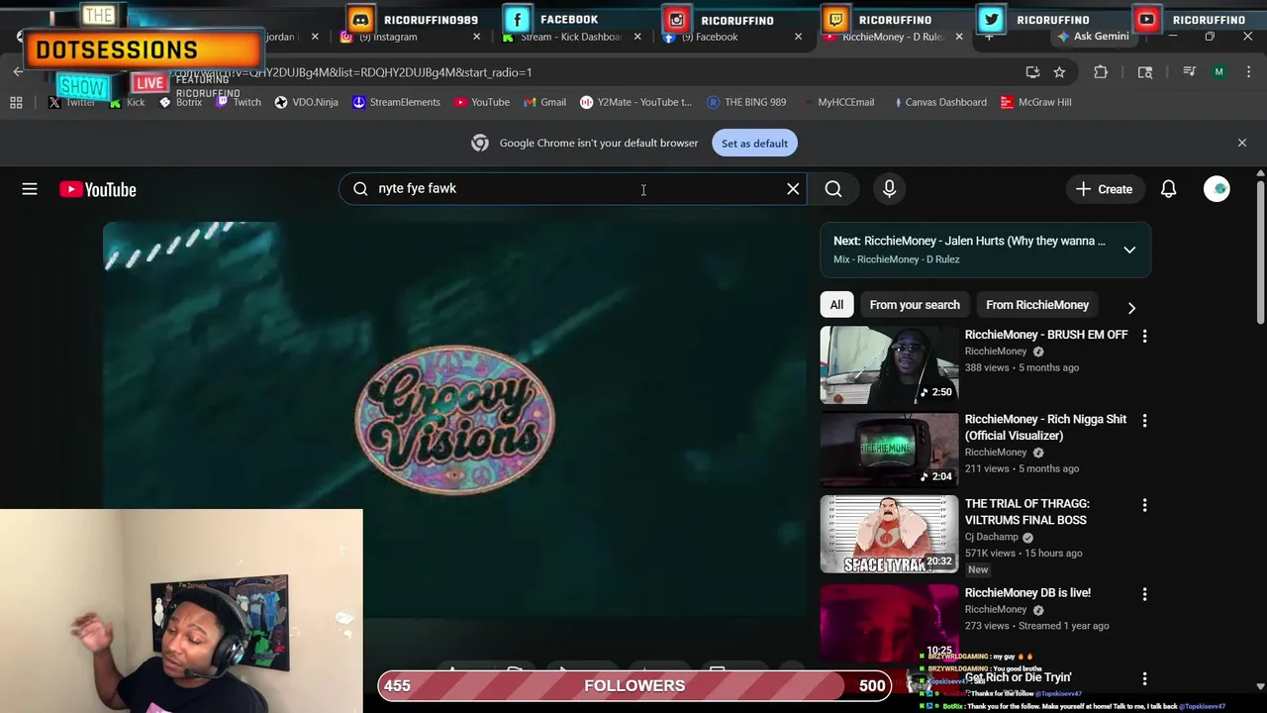Close the Stream - Kick Dashboard tab
Image resolution: width=1267 pixels, height=713 pixels.
coord(637,37)
